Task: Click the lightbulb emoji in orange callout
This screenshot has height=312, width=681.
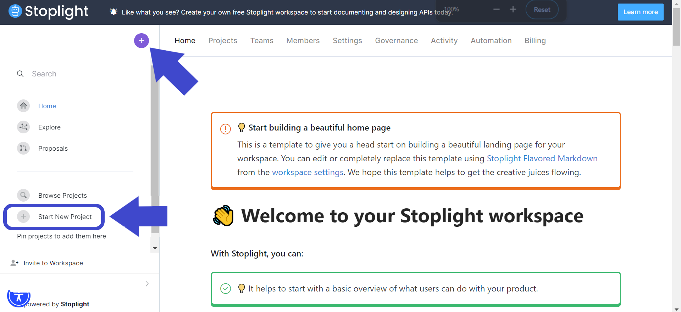Action: [242, 128]
